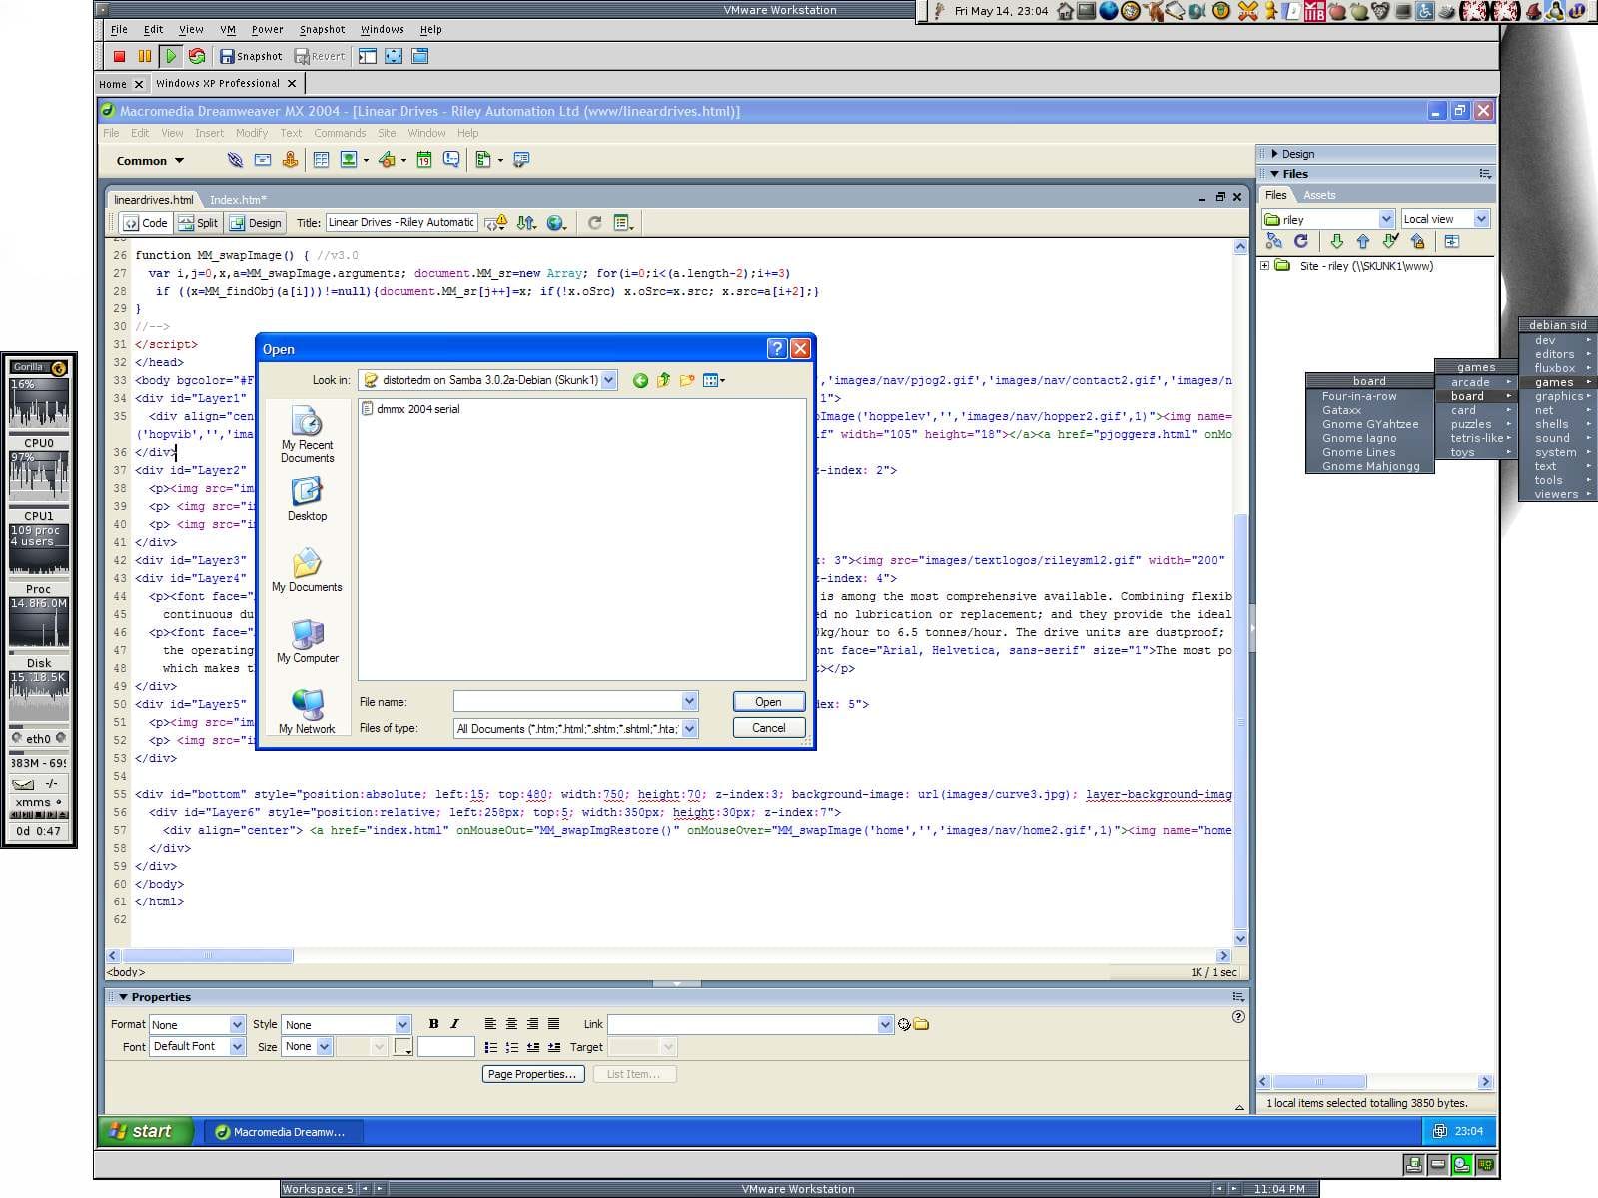This screenshot has width=1598, height=1198.
Task: Insert date using the calendar icon
Action: [x=424, y=160]
